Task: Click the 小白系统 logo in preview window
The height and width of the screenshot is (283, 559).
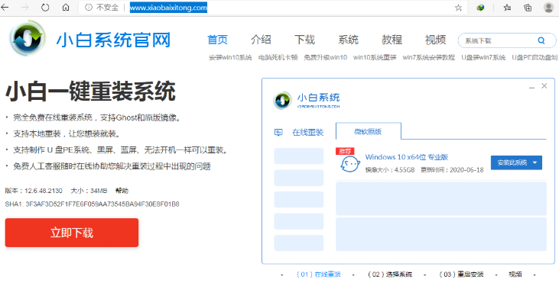Action: click(x=283, y=100)
